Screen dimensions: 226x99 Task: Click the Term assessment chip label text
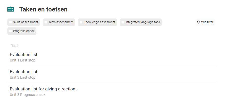pyautogui.click(x=61, y=22)
